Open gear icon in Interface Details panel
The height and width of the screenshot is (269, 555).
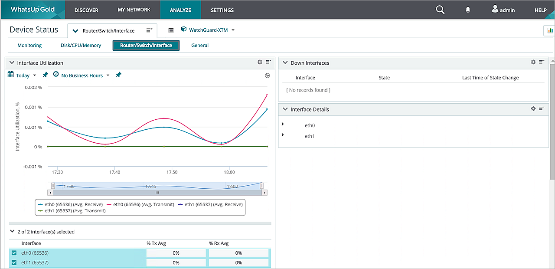533,109
